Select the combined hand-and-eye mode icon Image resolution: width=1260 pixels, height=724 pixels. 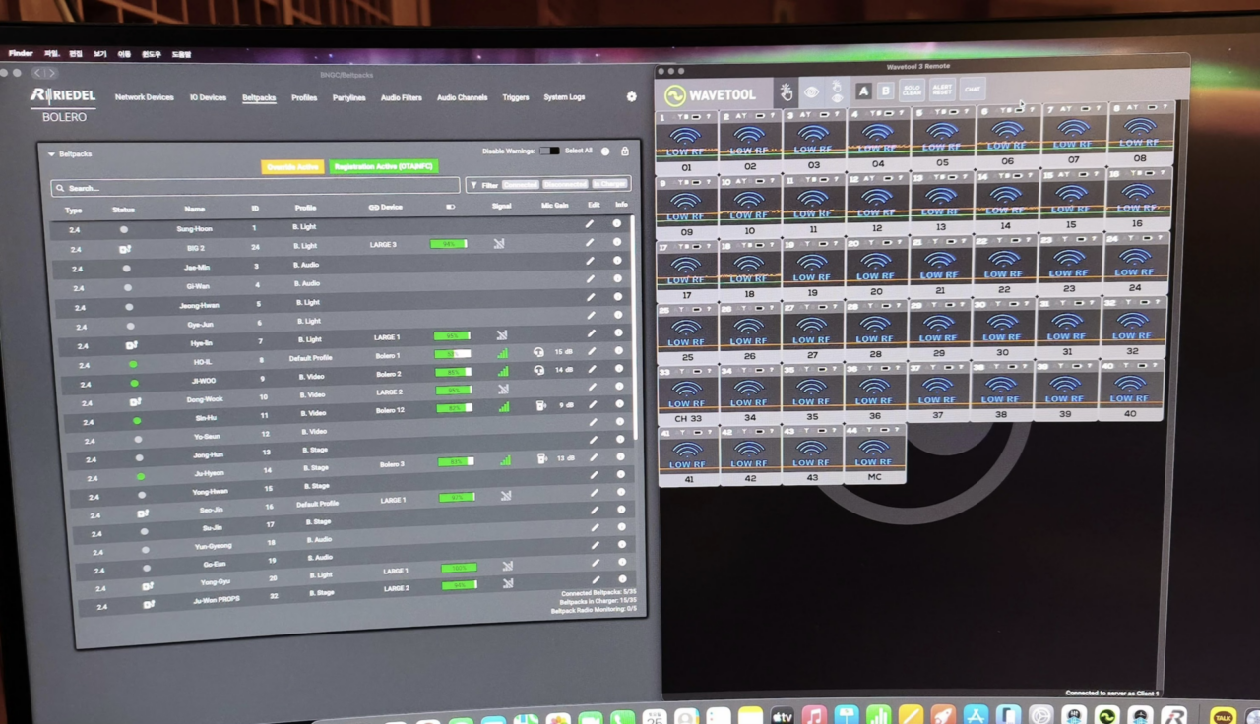[x=836, y=92]
